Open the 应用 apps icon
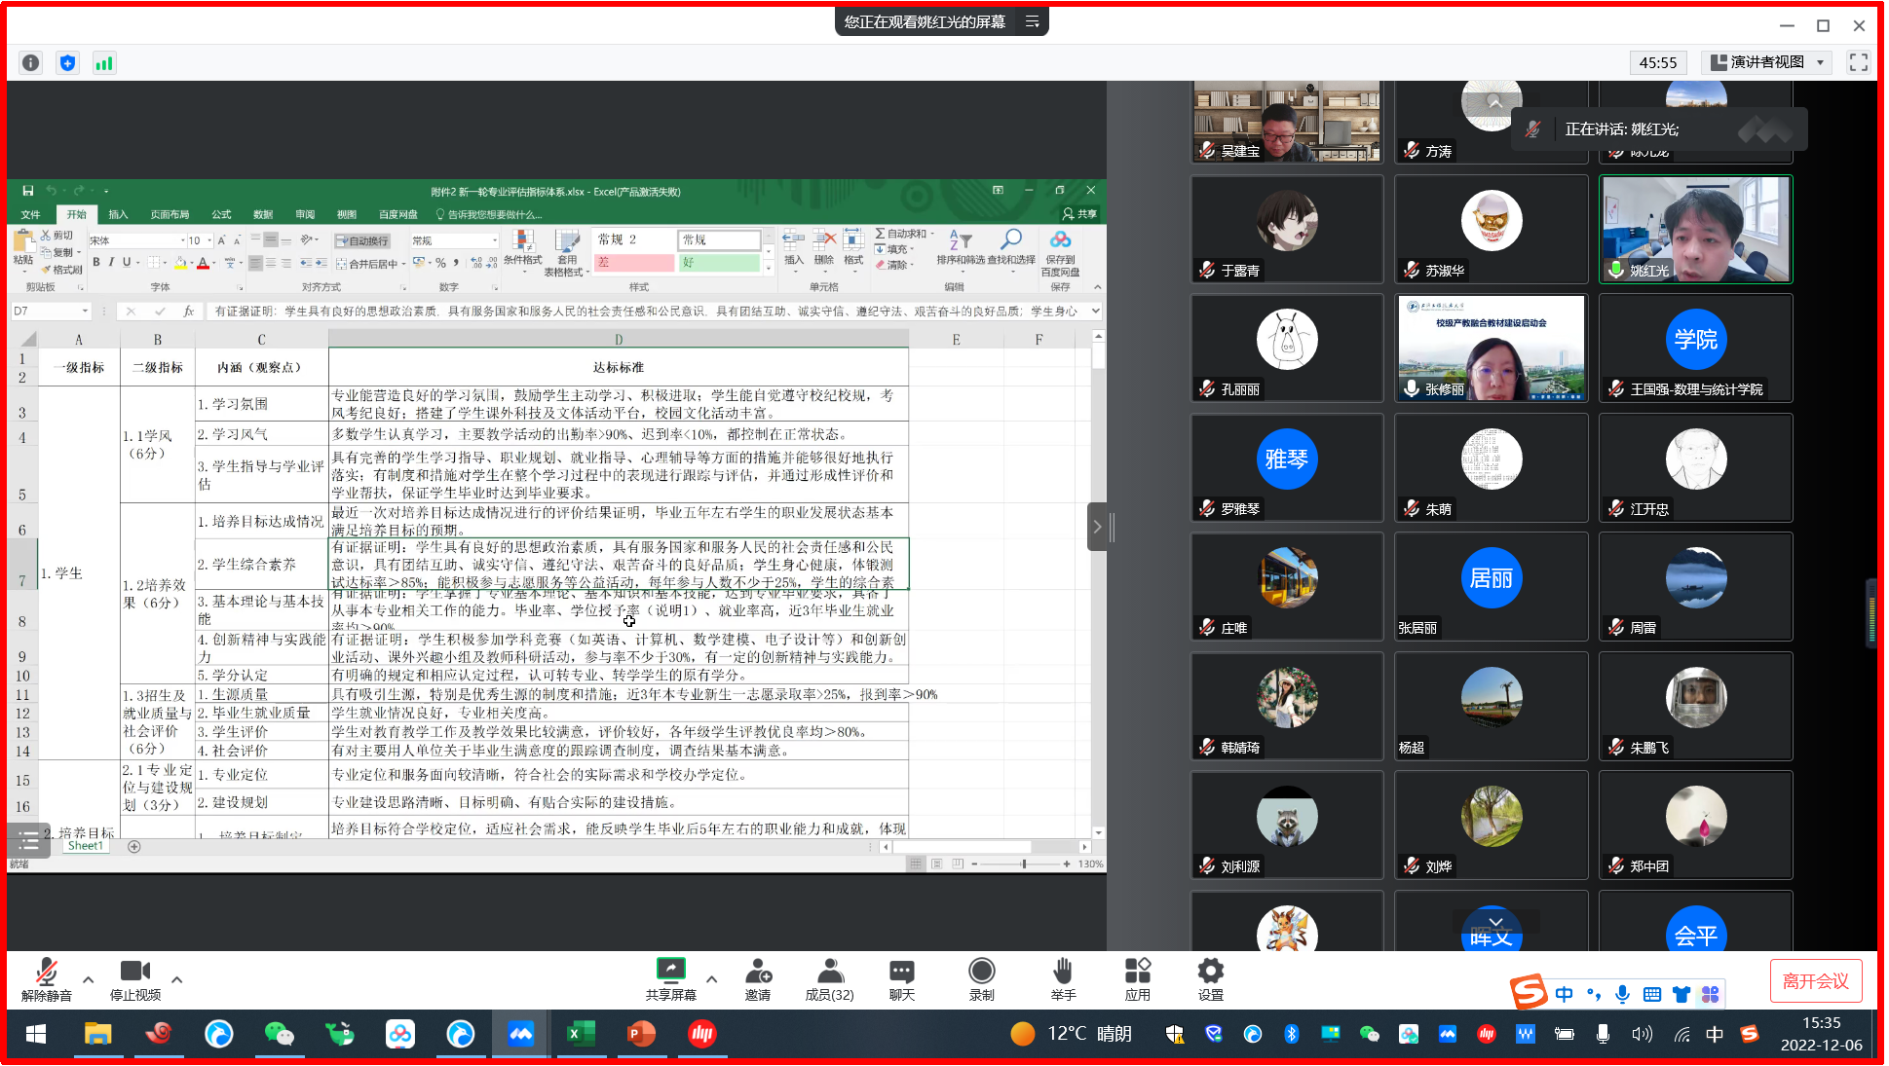This screenshot has width=1889, height=1066. tap(1137, 973)
